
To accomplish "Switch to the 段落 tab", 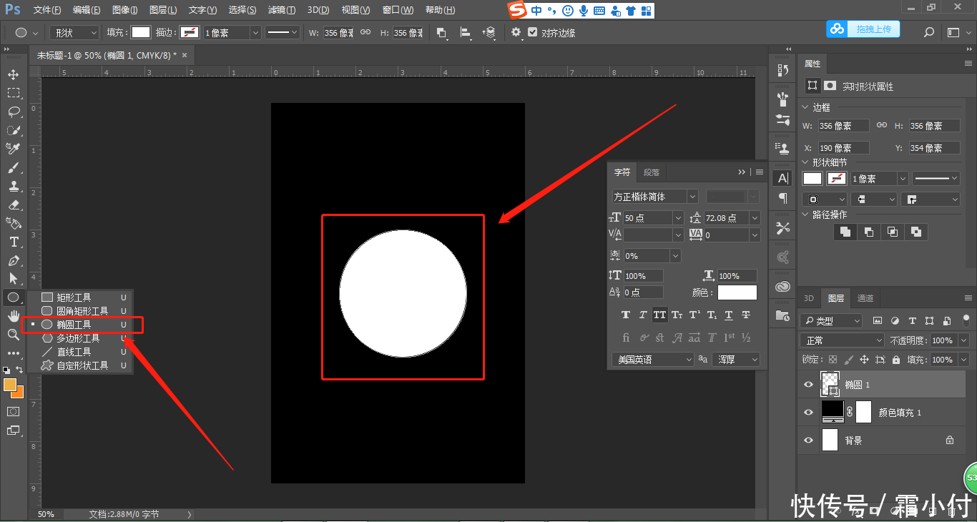I will pos(651,172).
